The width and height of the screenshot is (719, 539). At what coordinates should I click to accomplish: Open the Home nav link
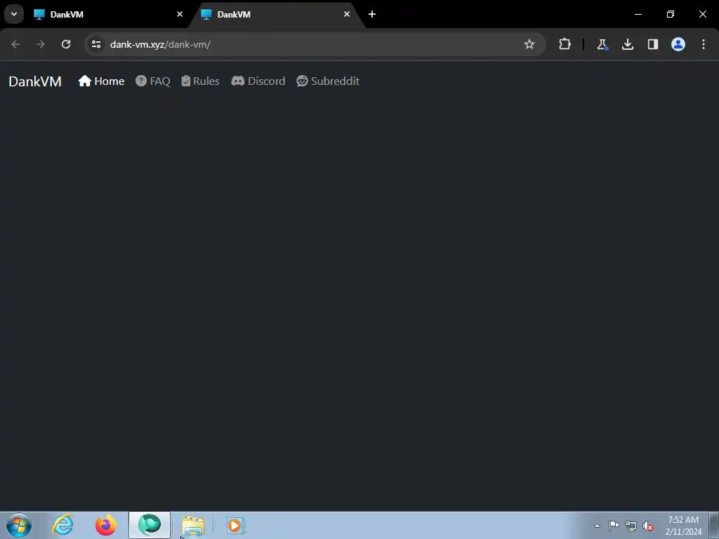point(101,81)
